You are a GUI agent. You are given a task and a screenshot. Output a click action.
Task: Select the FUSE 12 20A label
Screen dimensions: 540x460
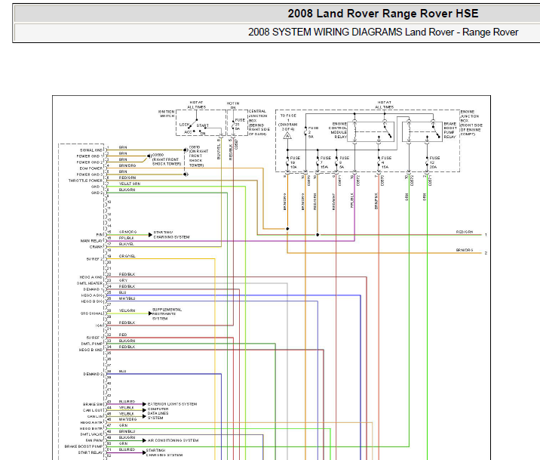pos(434,162)
